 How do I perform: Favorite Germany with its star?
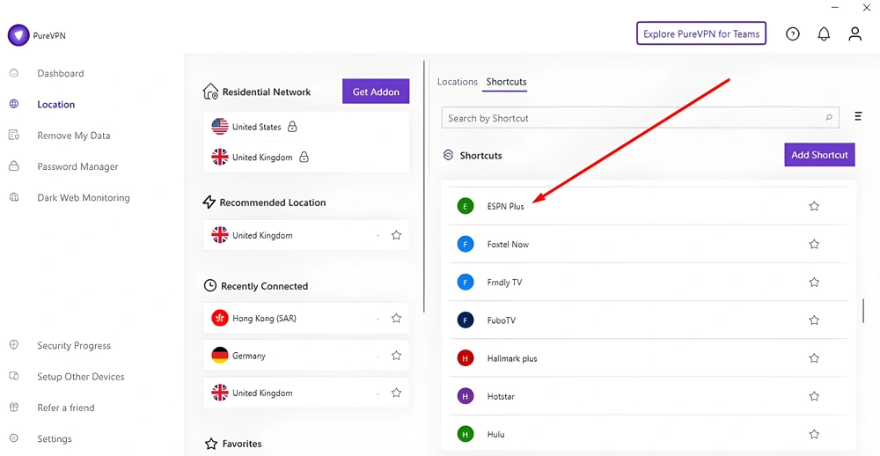coord(396,356)
